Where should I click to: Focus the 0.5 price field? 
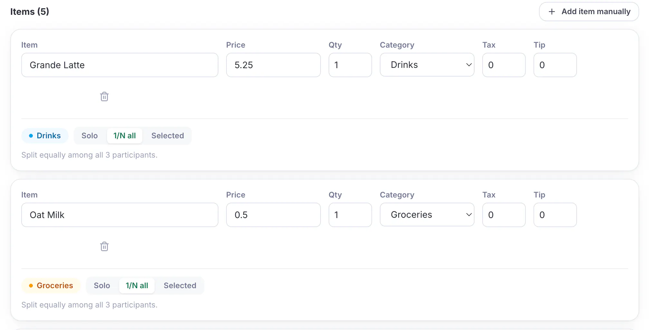click(x=274, y=215)
